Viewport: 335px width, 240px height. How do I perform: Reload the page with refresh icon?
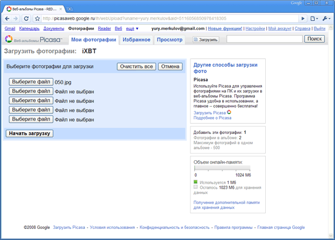click(26, 18)
